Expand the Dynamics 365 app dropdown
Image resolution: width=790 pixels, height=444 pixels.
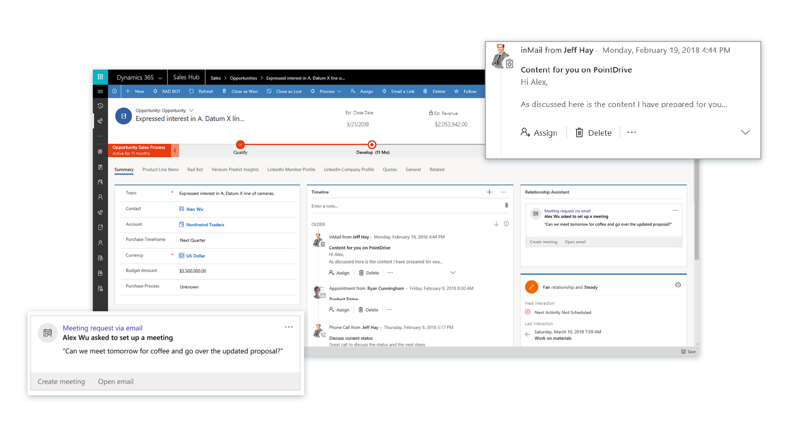pyautogui.click(x=160, y=78)
